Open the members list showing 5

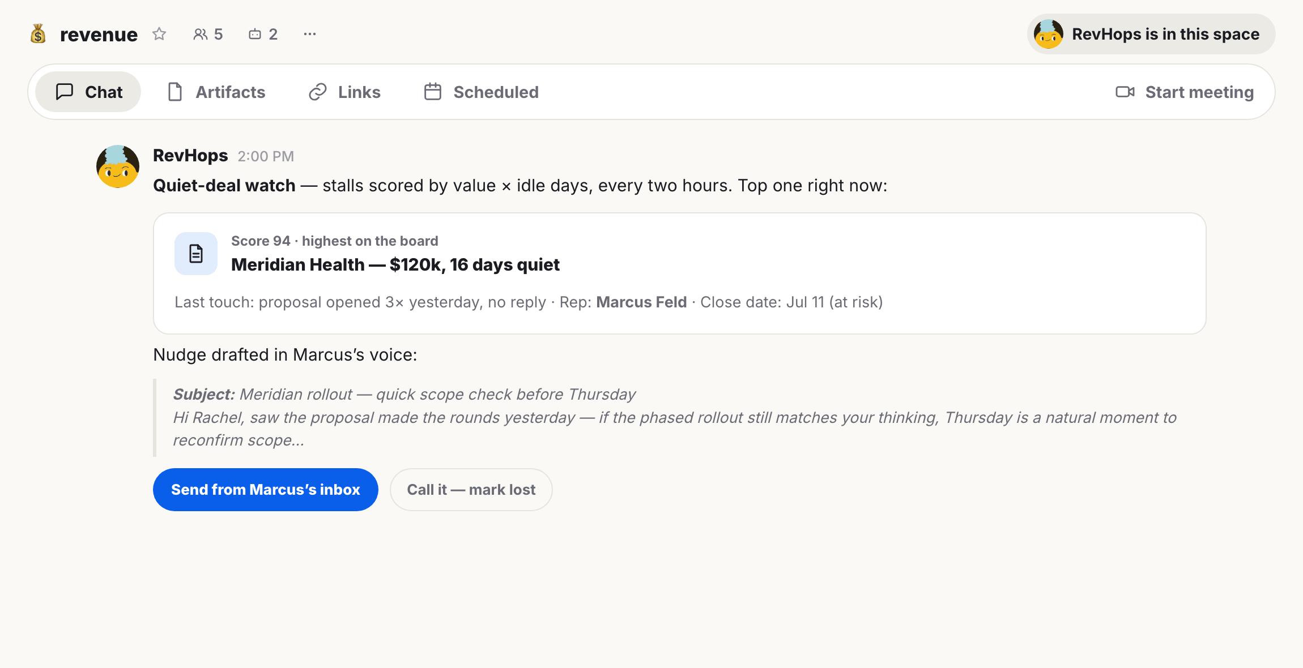pos(208,34)
